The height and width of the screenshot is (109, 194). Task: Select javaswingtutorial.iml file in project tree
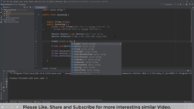(13, 18)
